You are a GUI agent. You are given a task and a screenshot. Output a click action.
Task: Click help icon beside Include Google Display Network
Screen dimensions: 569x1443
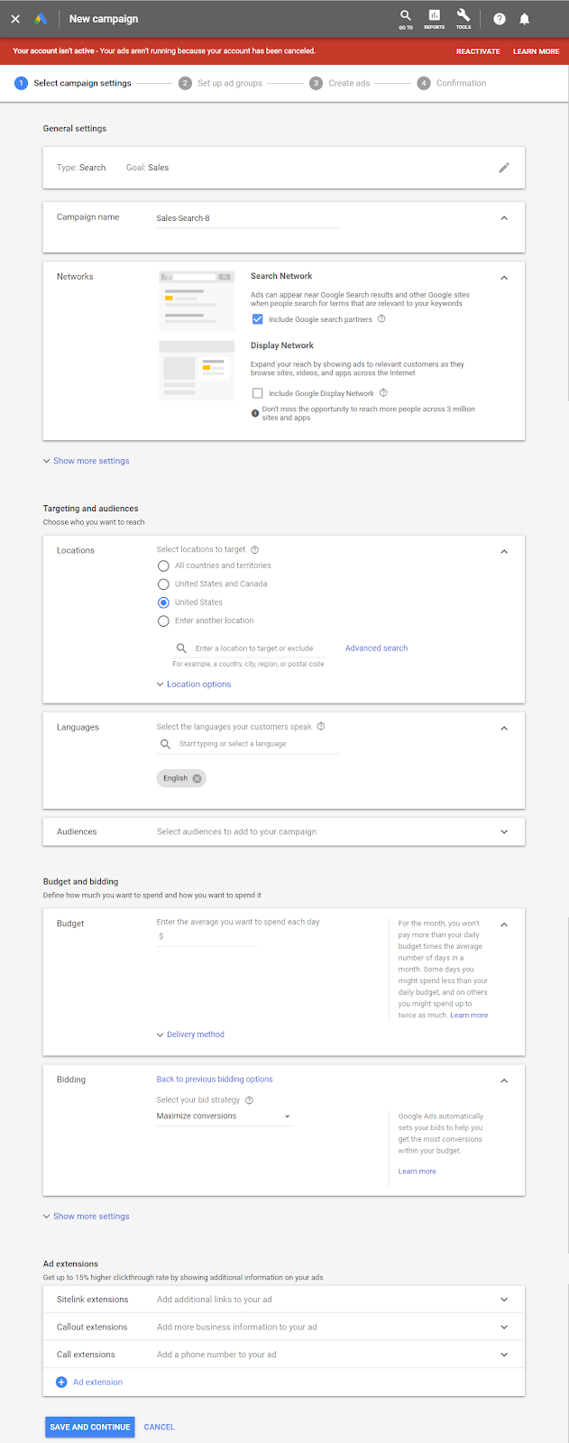[384, 393]
